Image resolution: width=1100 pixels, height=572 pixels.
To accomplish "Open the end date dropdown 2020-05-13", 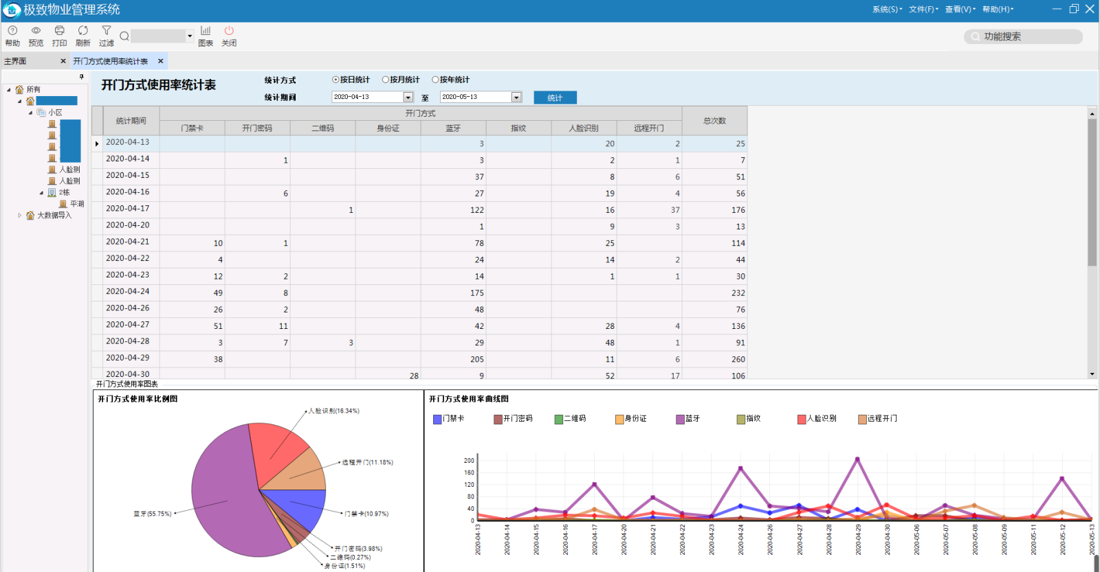I will pyautogui.click(x=516, y=98).
